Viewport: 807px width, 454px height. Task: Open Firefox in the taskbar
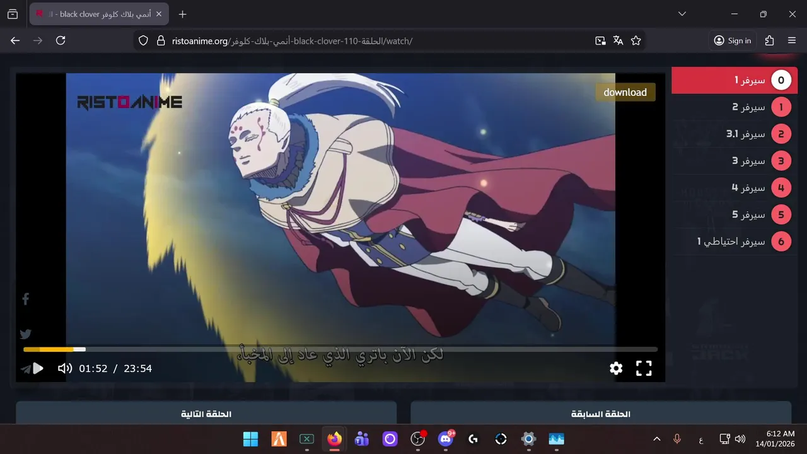point(334,439)
